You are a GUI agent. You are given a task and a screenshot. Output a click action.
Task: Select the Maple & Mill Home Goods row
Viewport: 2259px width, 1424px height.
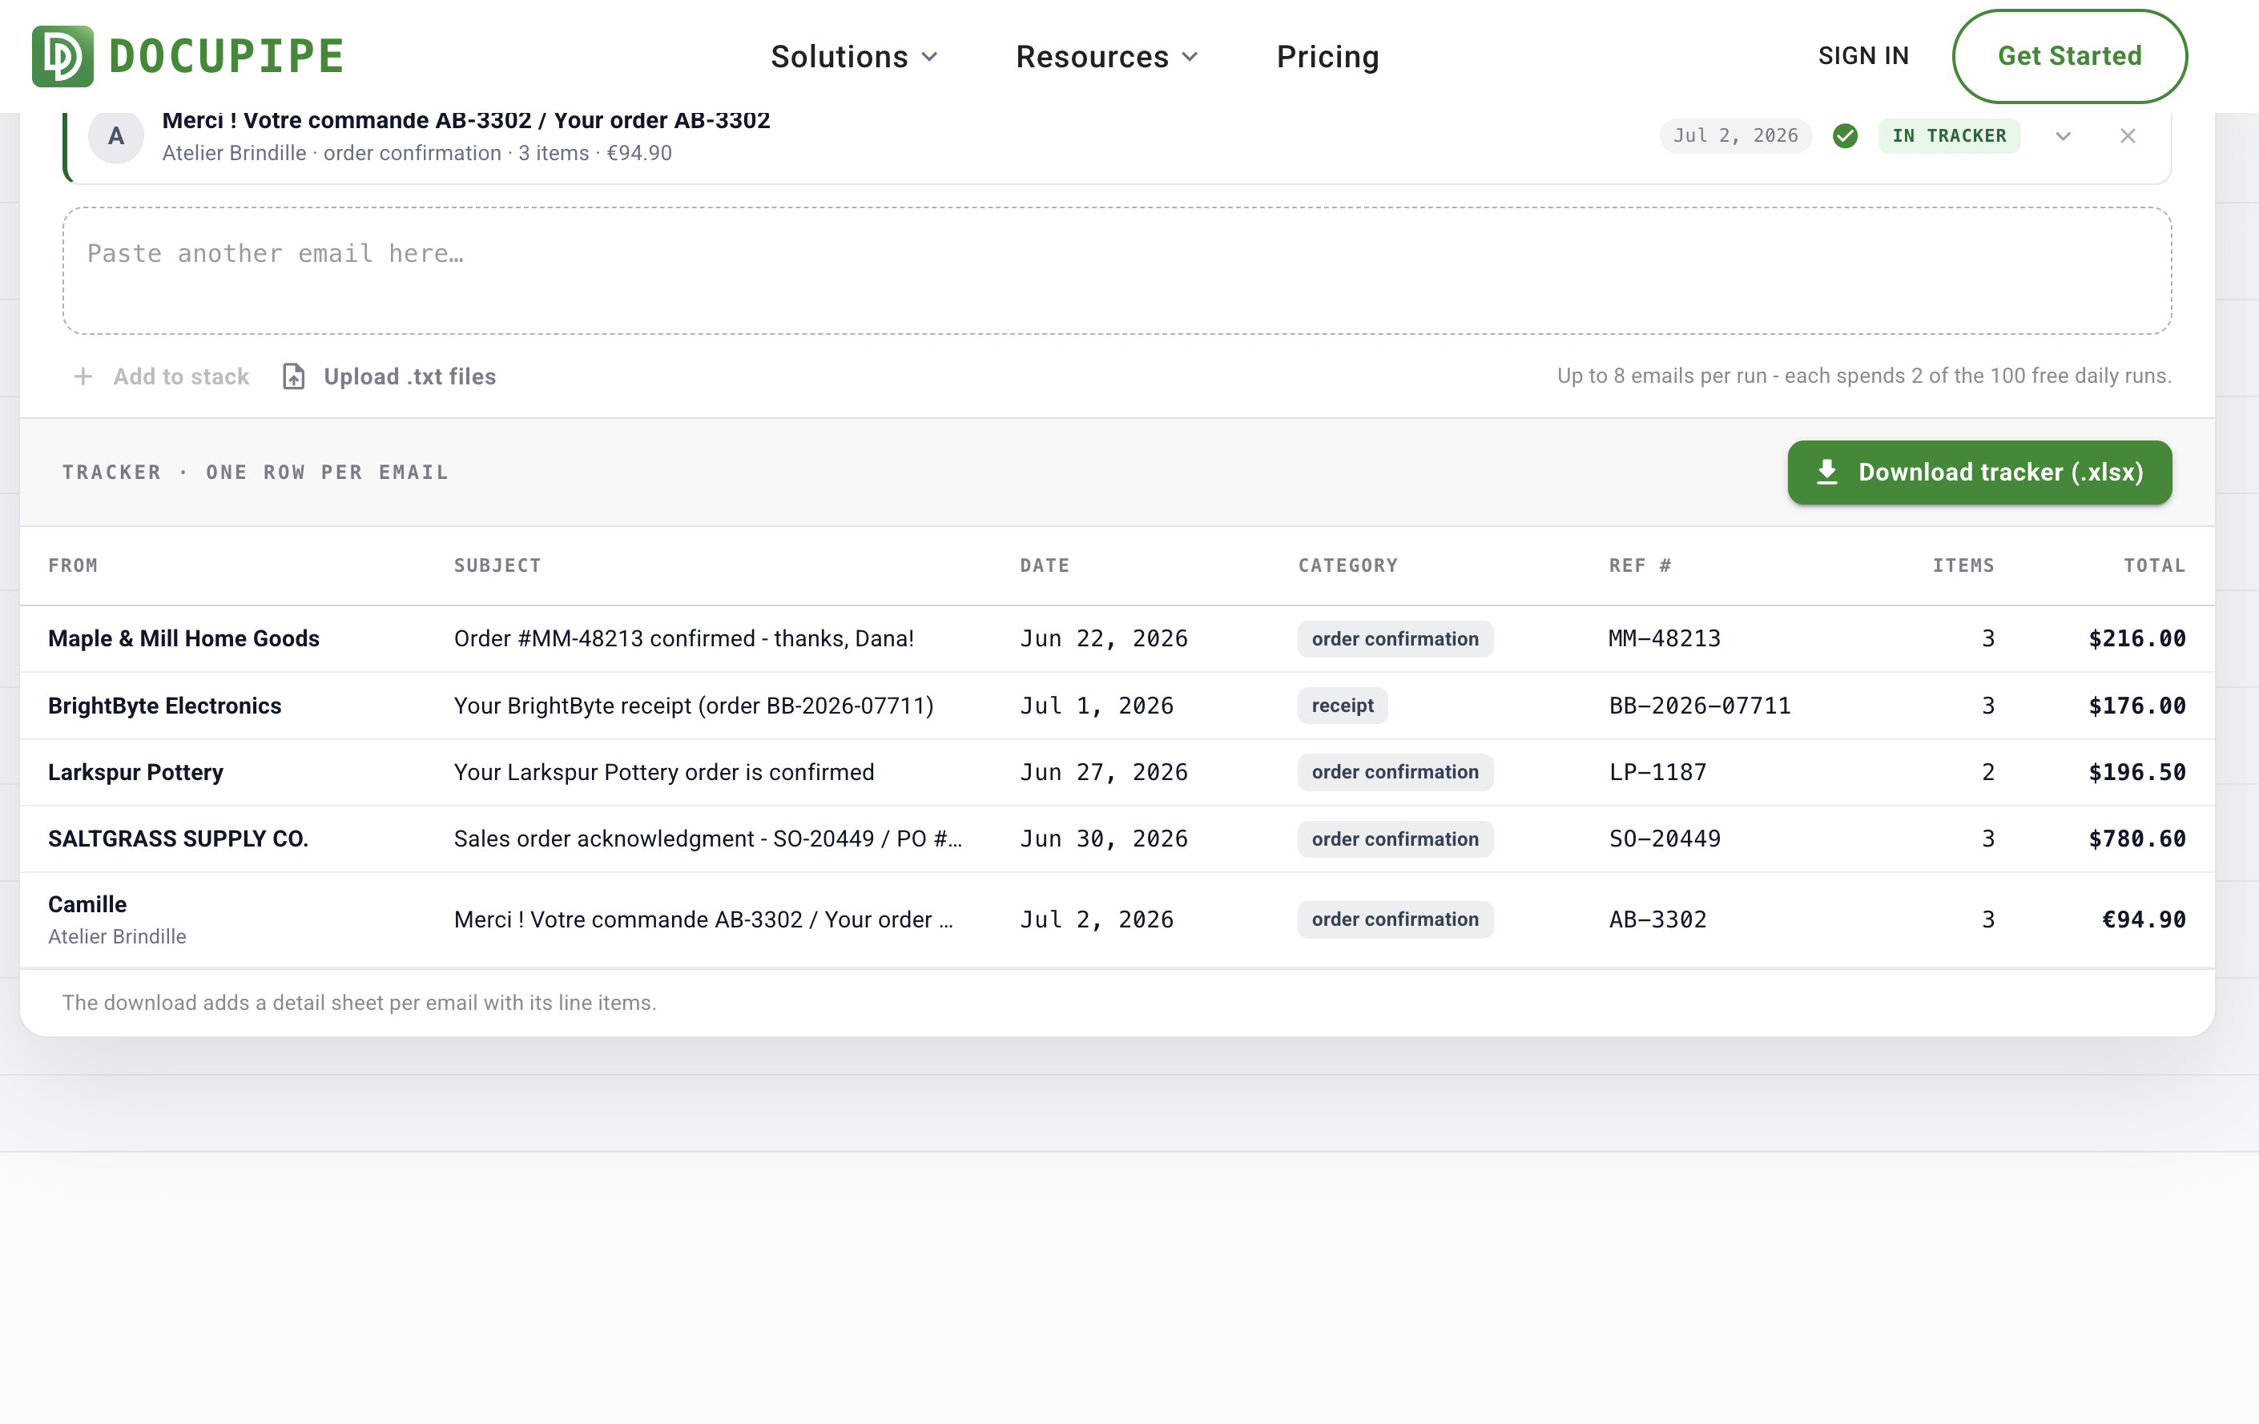(x=1117, y=639)
